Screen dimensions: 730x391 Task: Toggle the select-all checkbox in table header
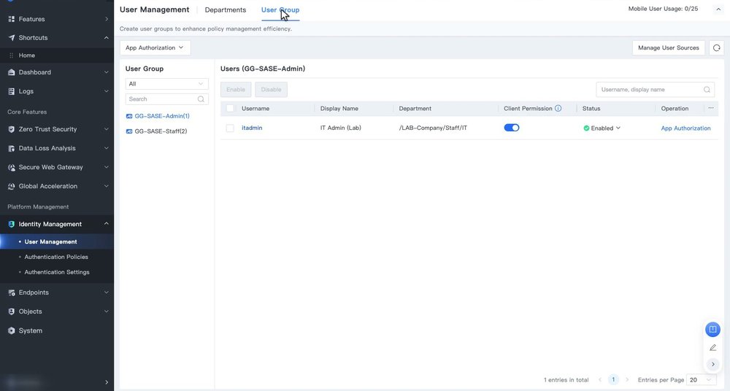point(230,109)
